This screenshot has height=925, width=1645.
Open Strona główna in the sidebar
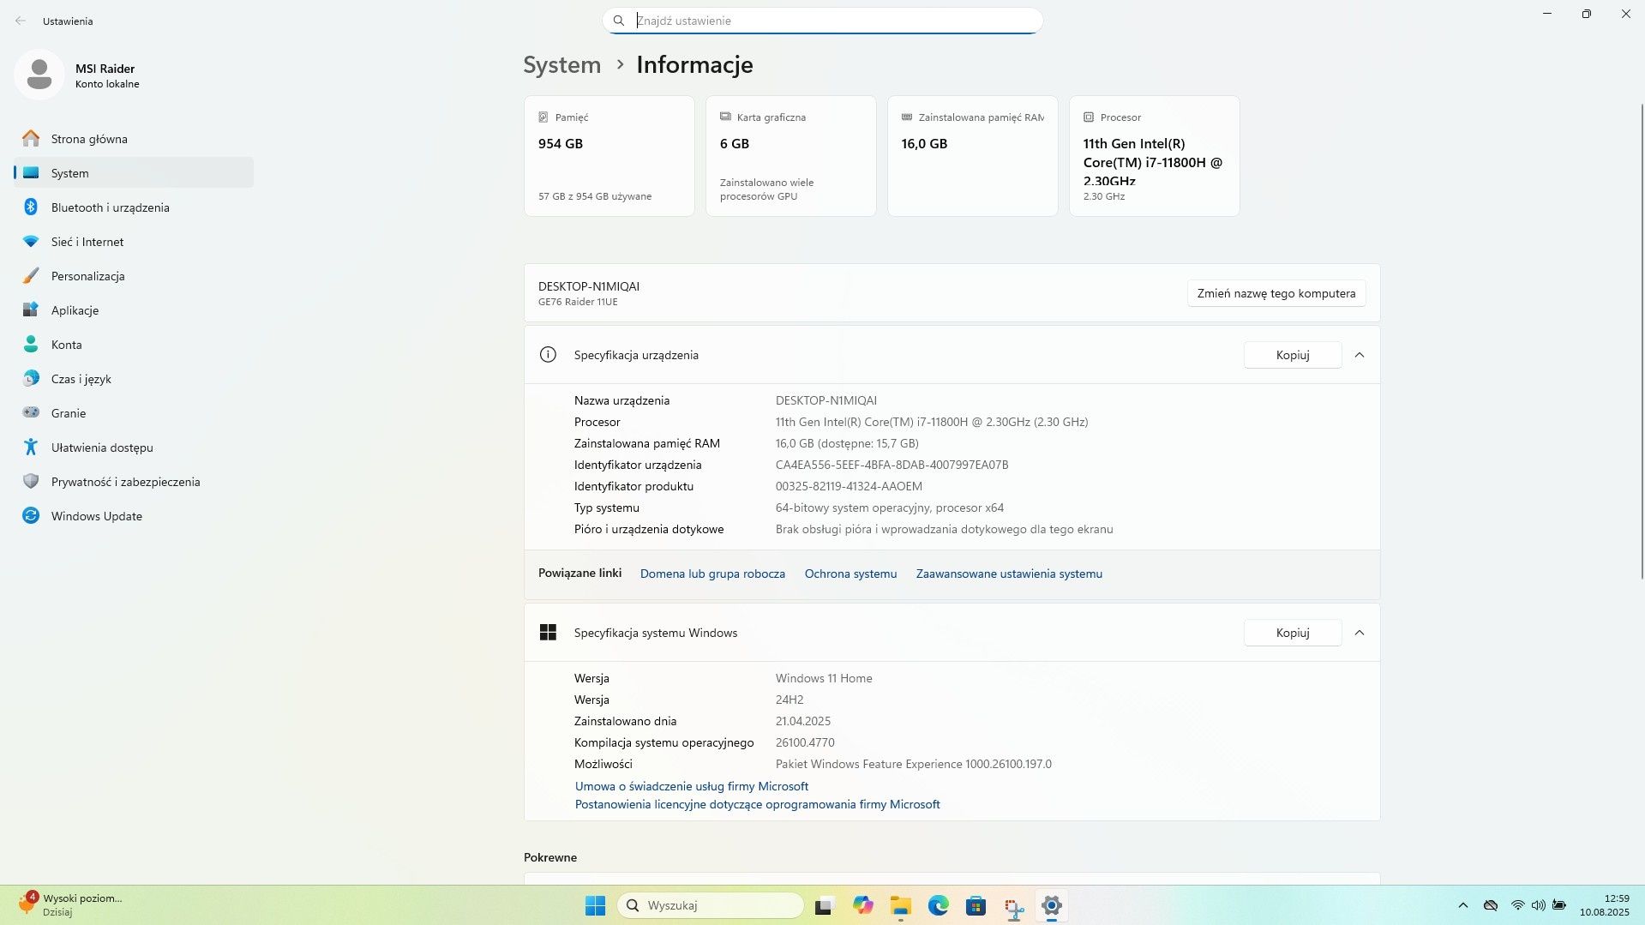tap(134, 139)
